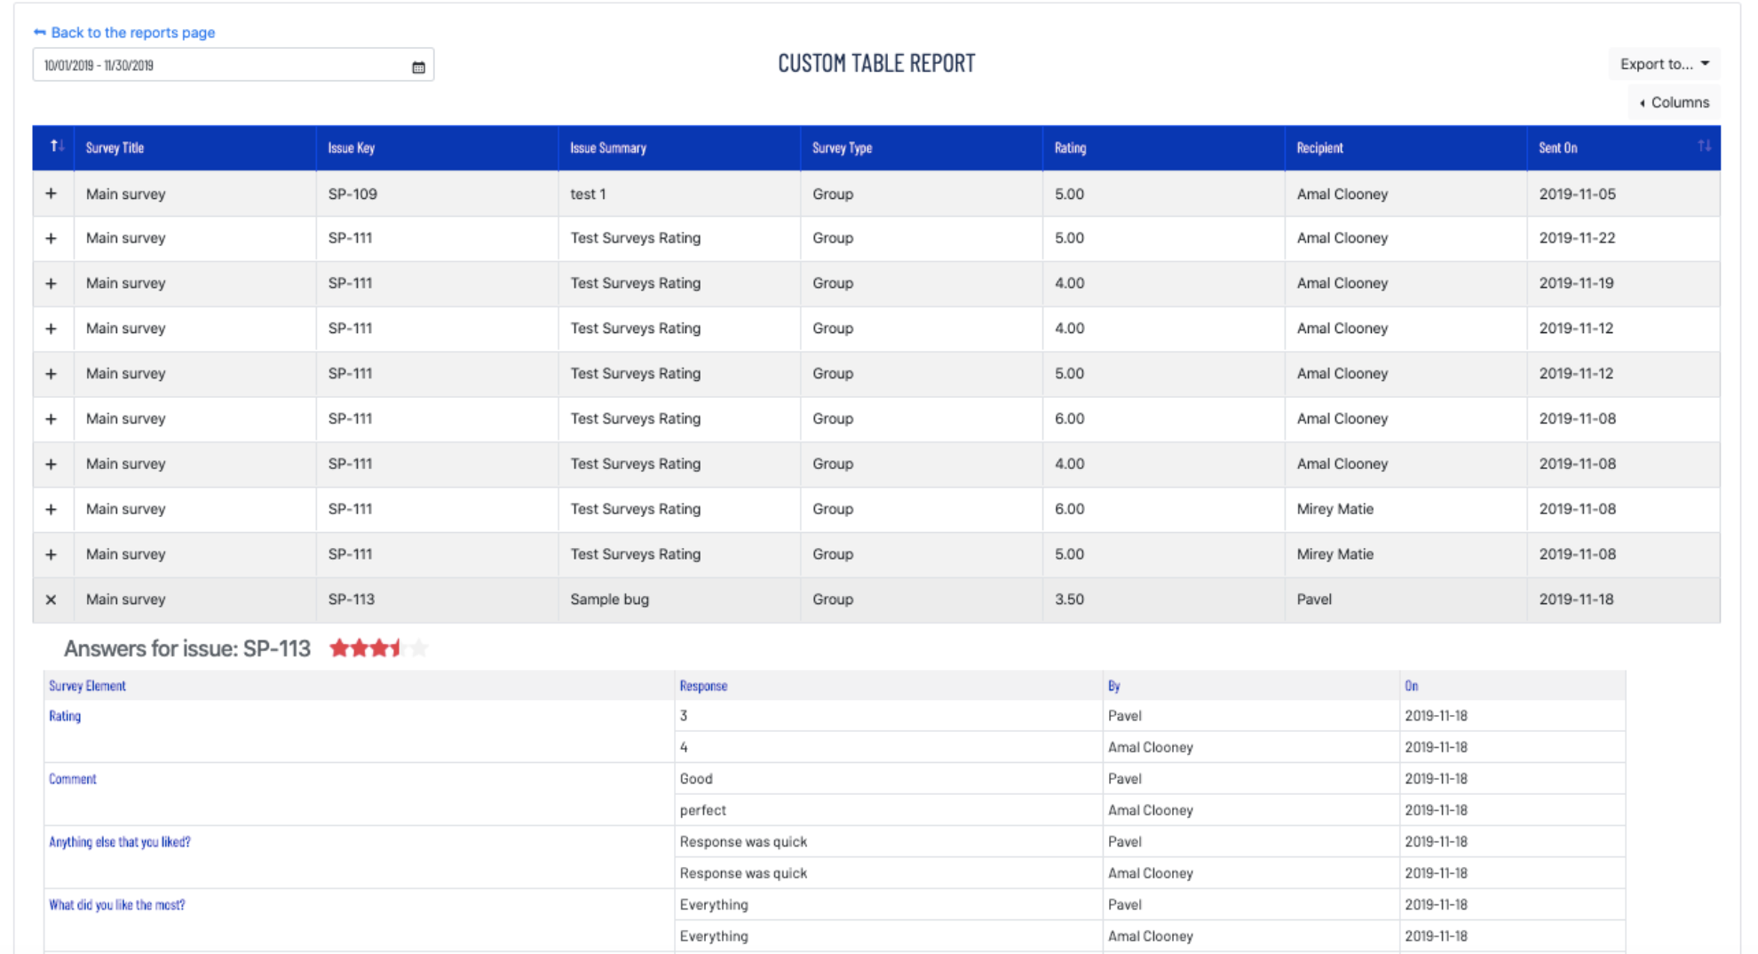Open the Columns panel
The height and width of the screenshot is (954, 1758).
[1674, 102]
